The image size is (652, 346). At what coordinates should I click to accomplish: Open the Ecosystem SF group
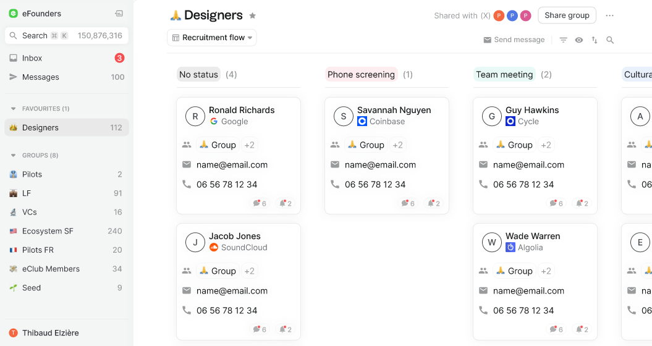[67, 231]
